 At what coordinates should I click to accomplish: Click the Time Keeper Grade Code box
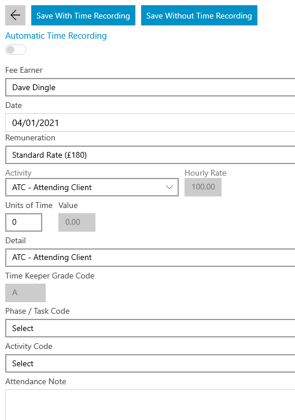point(25,293)
